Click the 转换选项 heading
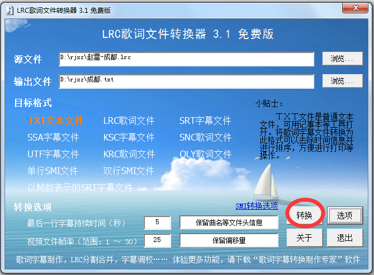The height and width of the screenshot is (275, 374). coord(32,207)
